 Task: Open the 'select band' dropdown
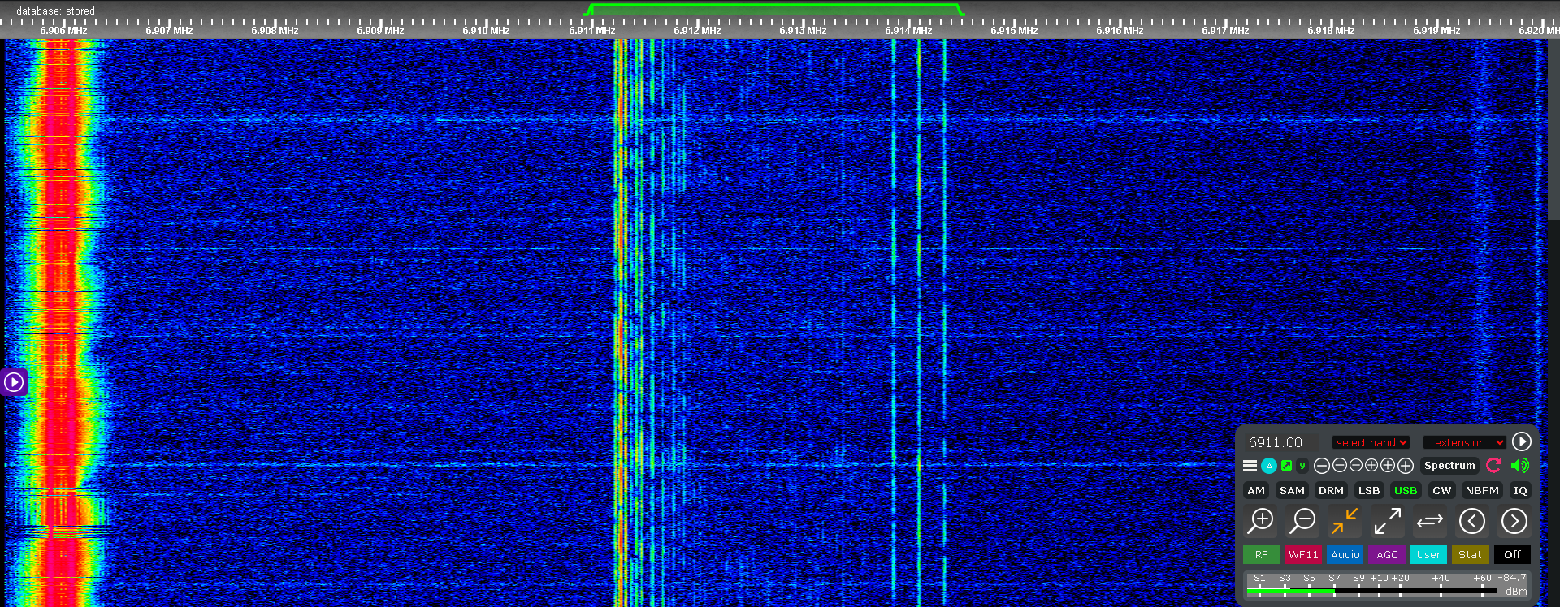tap(1371, 442)
